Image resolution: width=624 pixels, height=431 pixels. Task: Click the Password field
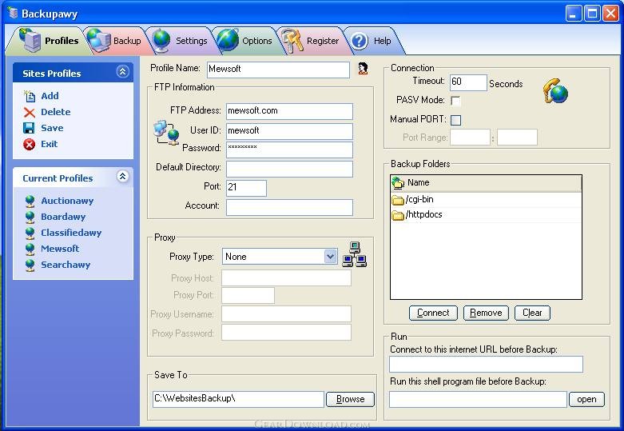(289, 150)
